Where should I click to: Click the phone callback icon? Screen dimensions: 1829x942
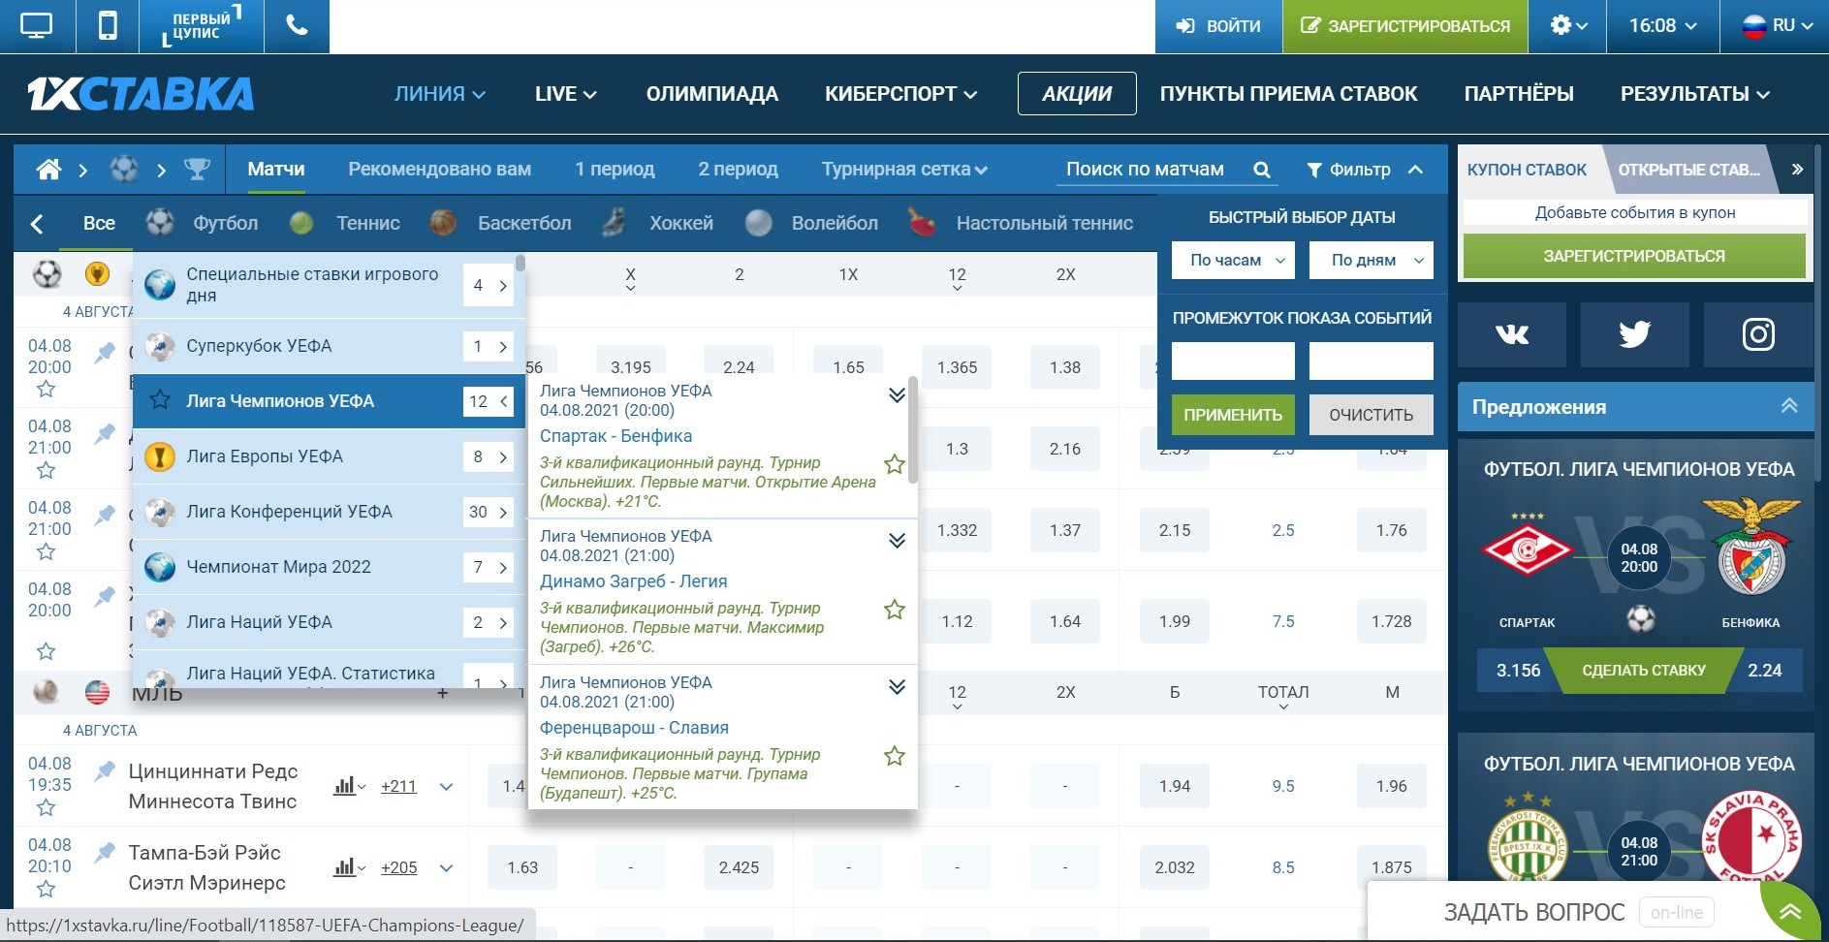(297, 26)
